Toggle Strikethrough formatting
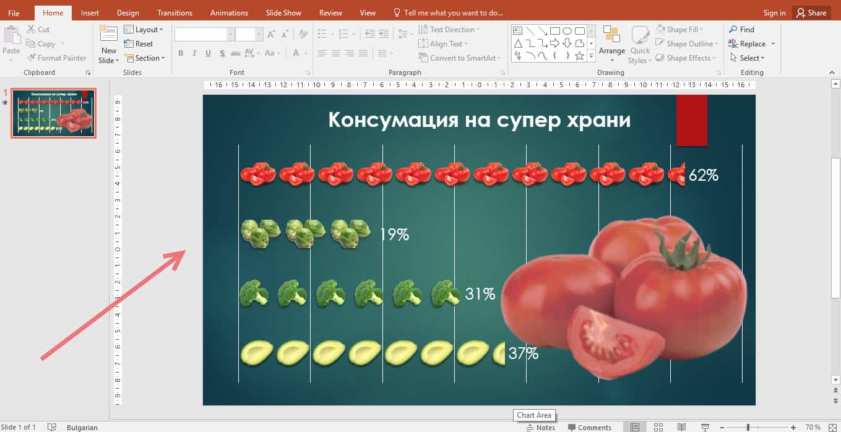This screenshot has height=432, width=841. pos(236,53)
